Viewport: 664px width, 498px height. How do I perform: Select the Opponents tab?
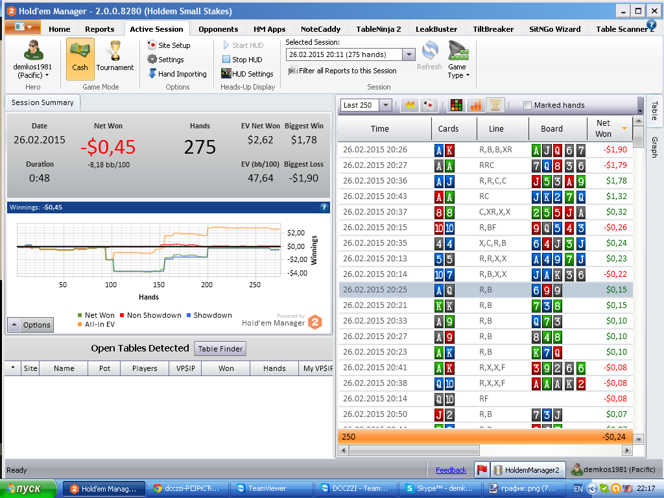[x=218, y=29]
